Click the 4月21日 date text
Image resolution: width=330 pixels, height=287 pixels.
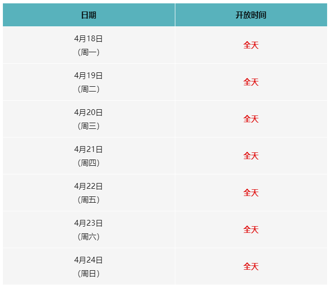tap(88, 149)
